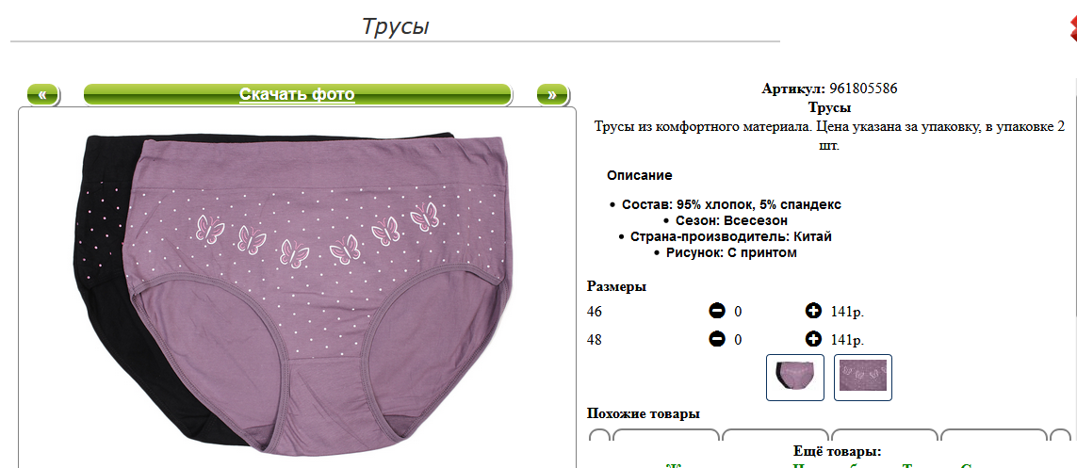Download the photo via Скачать фото

298,95
